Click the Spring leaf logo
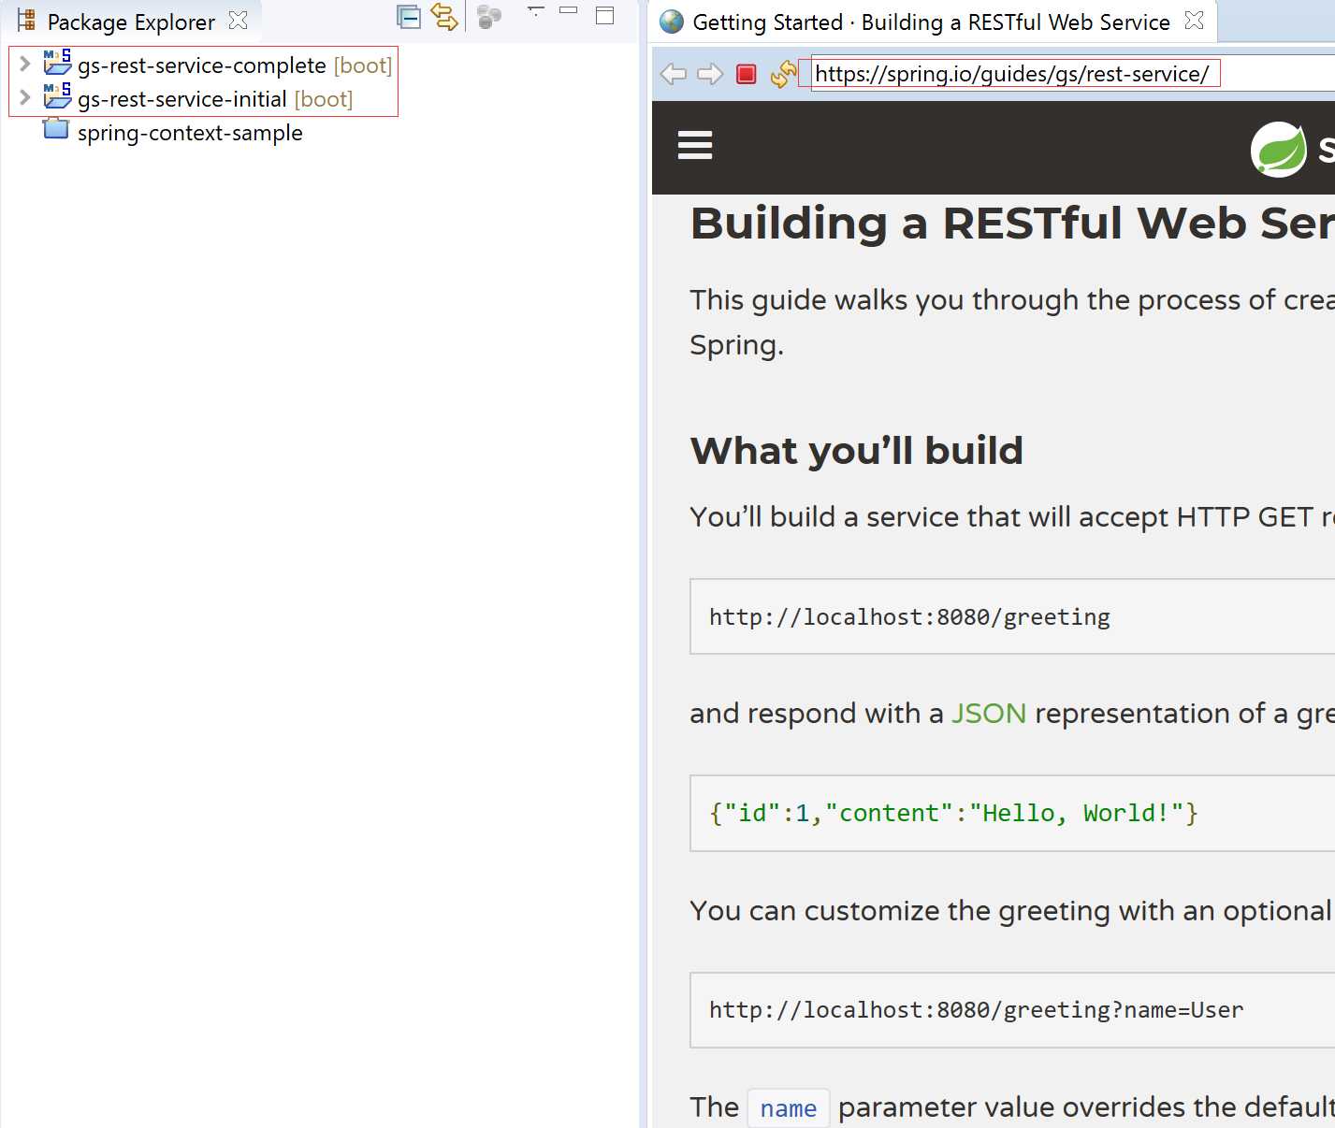The height and width of the screenshot is (1128, 1335). click(1279, 149)
